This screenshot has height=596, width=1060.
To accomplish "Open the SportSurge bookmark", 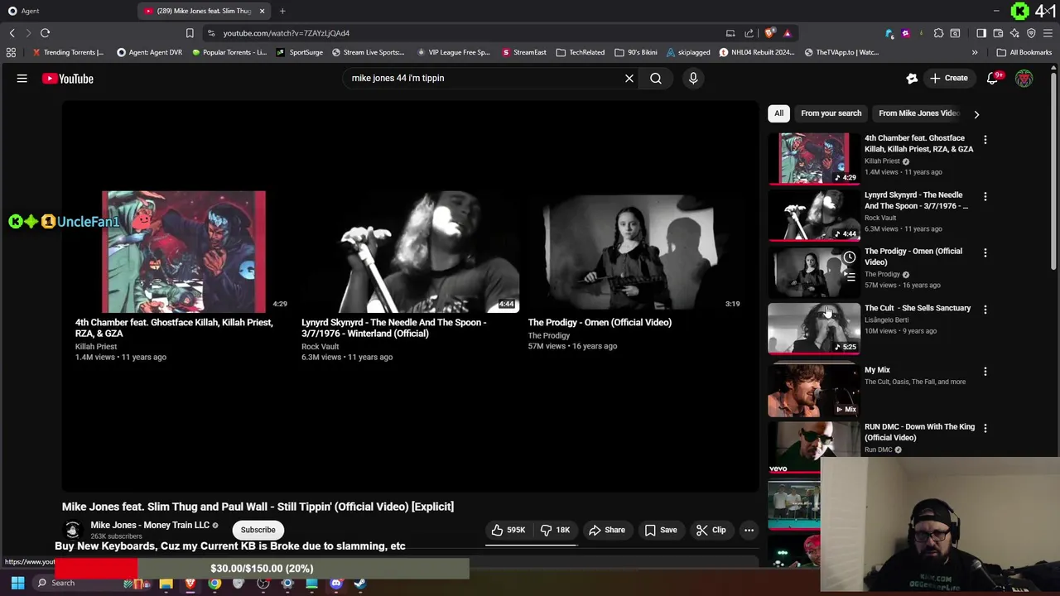I will (x=300, y=52).
